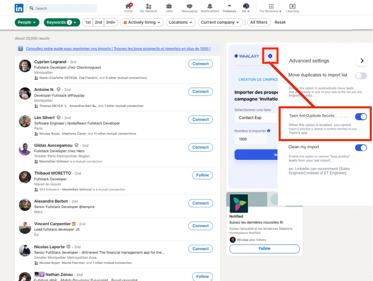Click the info icon beside the guide link
This screenshot has height=281, width=373.
tap(20, 48)
